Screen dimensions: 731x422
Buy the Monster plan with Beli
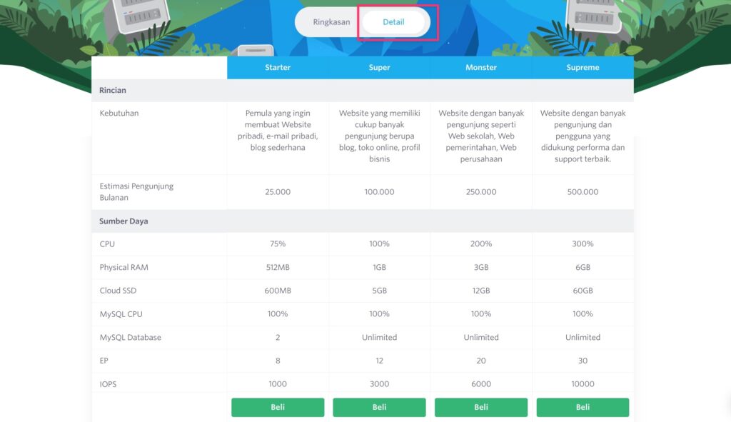point(481,407)
